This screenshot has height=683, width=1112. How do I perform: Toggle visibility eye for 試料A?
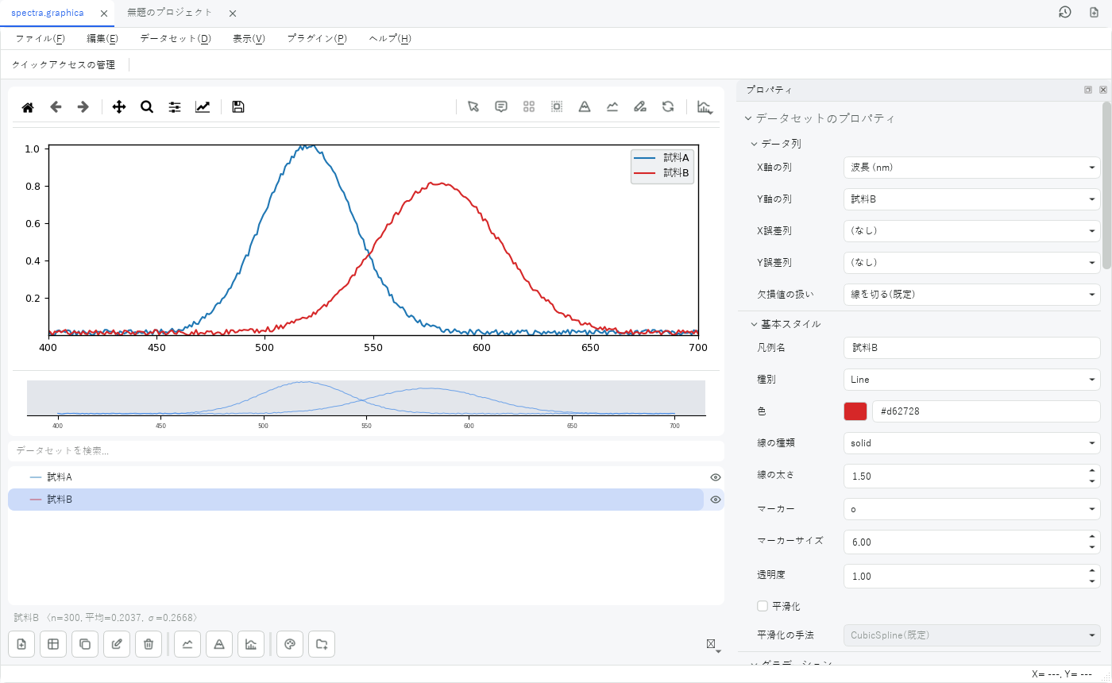click(x=716, y=477)
